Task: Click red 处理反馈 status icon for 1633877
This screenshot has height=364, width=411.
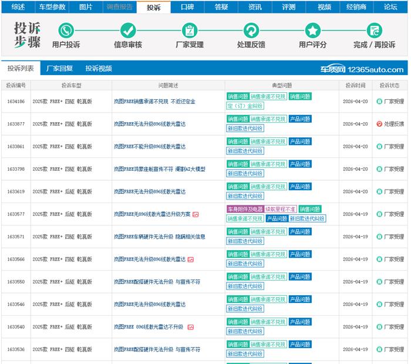Action: point(379,124)
